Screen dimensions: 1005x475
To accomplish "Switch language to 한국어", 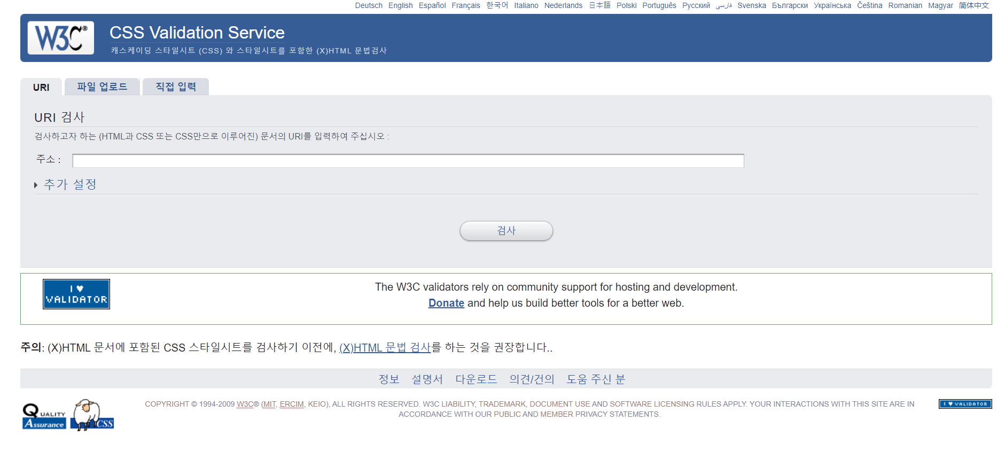I will tap(497, 5).
